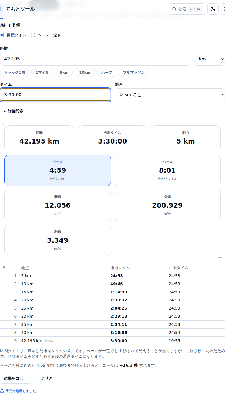Expand the 詳細設定 section
This screenshot has height=395, width=225.
tap(112, 111)
